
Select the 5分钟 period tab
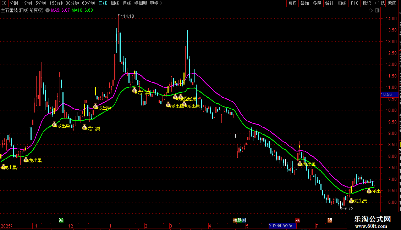[41, 3]
